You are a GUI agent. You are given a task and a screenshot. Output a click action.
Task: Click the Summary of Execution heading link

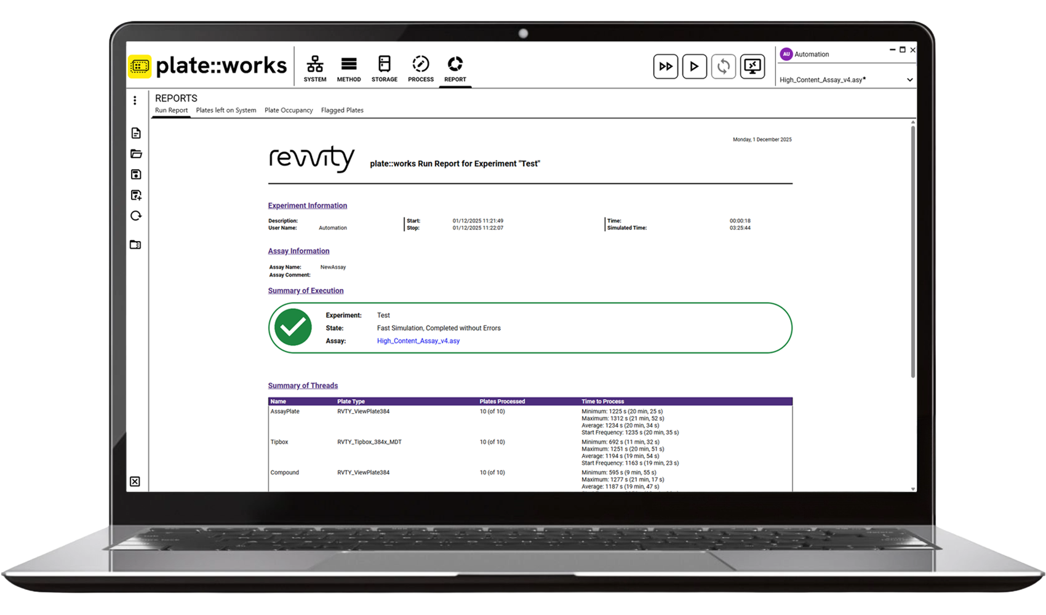[306, 290]
